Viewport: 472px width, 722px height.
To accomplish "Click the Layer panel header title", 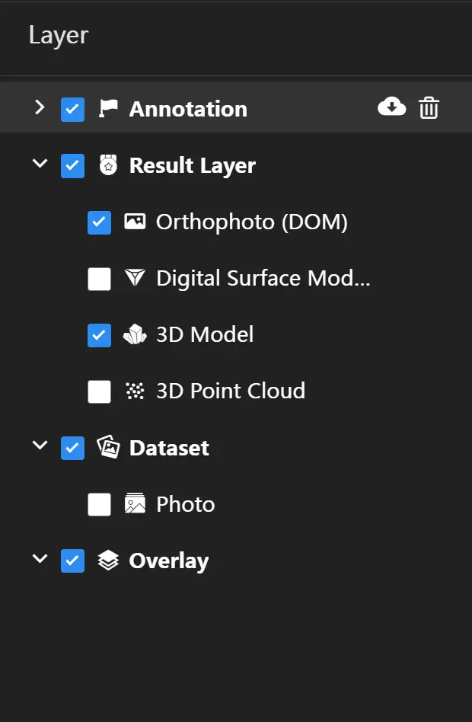I will click(x=59, y=35).
